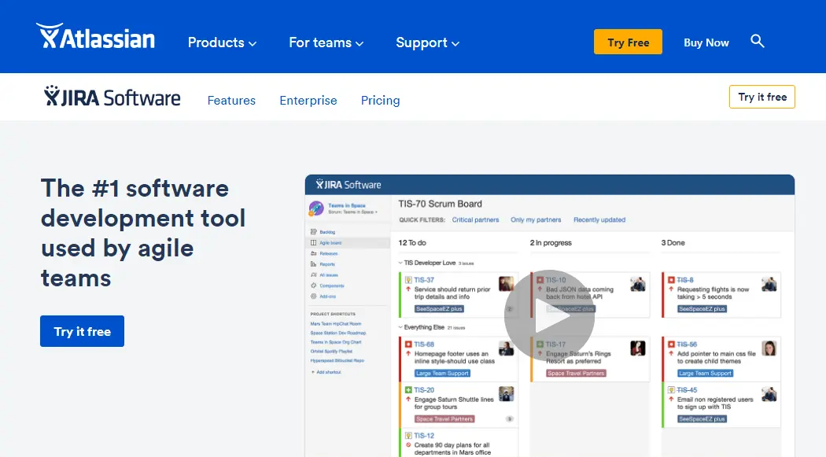Click the '12 To do' column header
826x457 pixels.
[412, 243]
